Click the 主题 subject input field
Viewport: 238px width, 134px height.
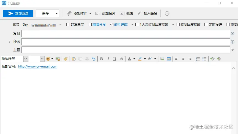(x=126, y=50)
